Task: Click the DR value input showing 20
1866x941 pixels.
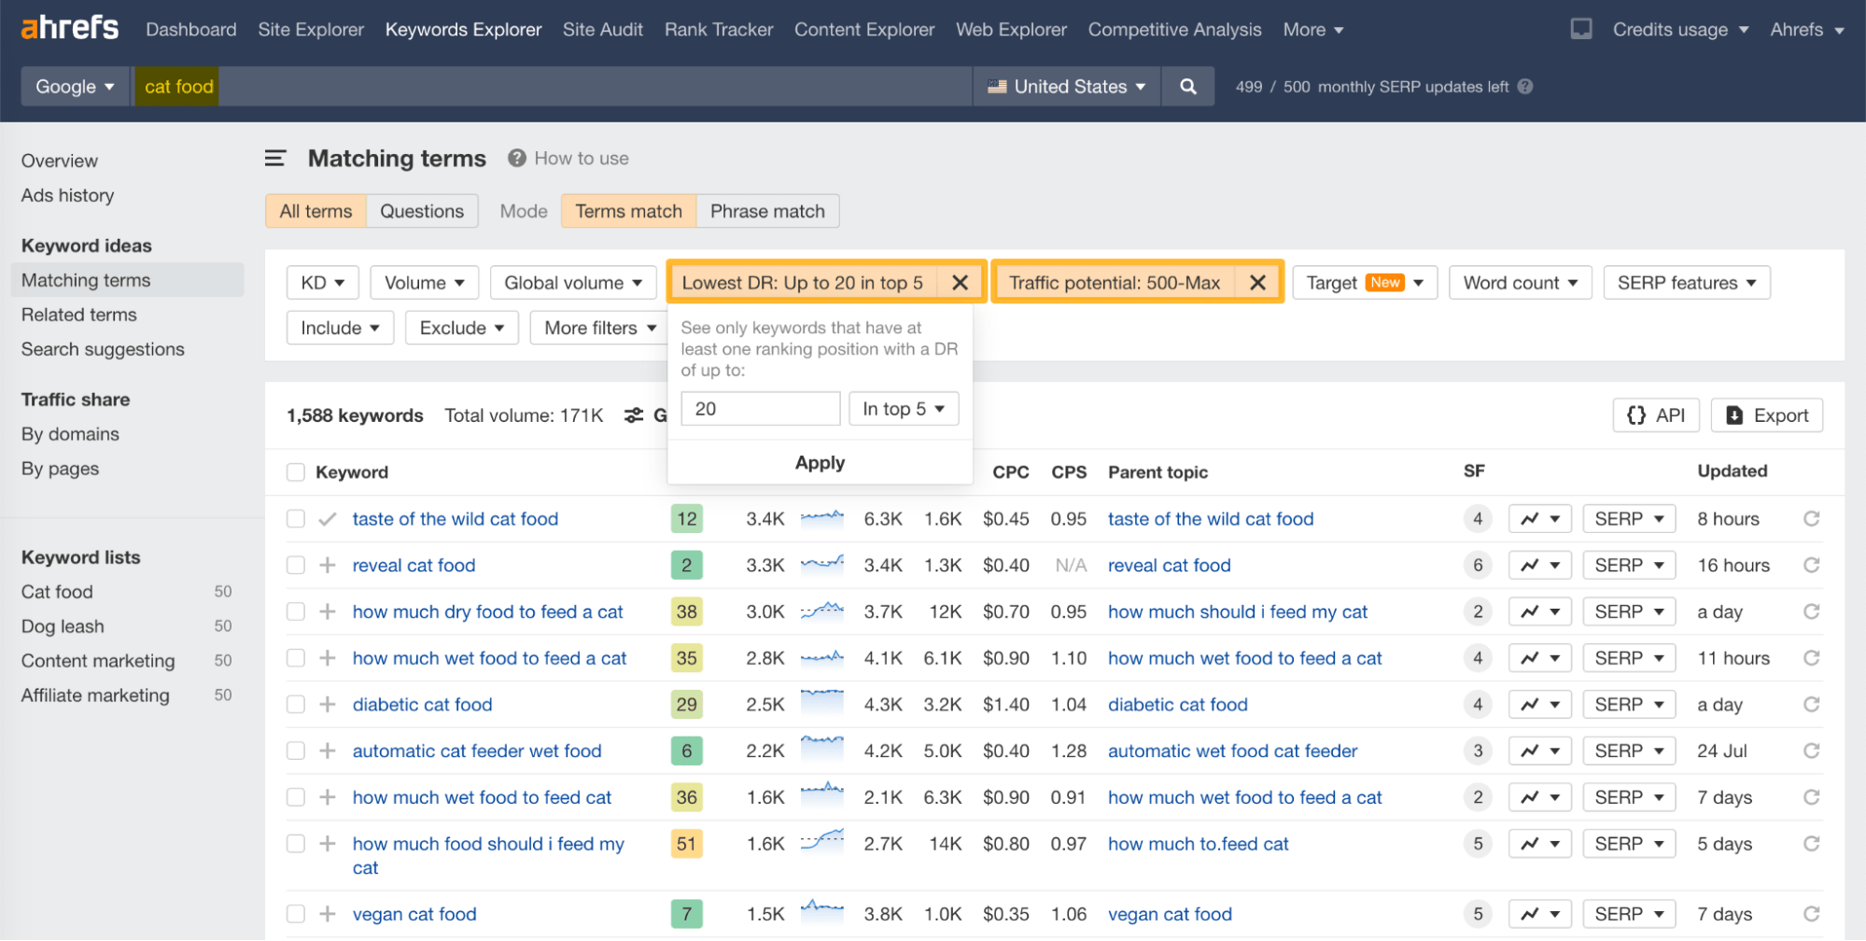Action: click(x=759, y=408)
